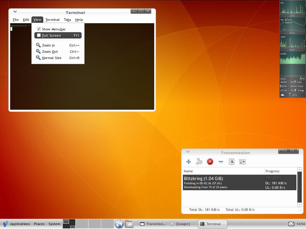
Task: Click the Ctrl++ shortcut text for Zoom In
Action: pos(74,45)
